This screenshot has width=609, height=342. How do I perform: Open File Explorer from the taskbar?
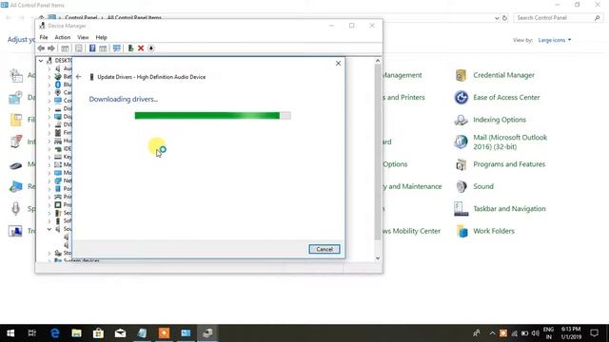[76, 333]
